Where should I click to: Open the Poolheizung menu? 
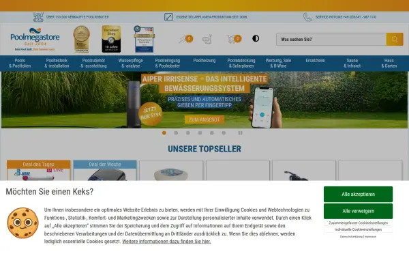(204, 61)
